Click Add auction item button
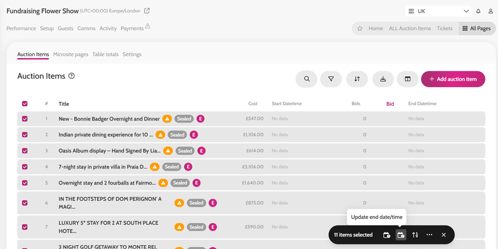This screenshot has width=498, height=249. pos(453,79)
